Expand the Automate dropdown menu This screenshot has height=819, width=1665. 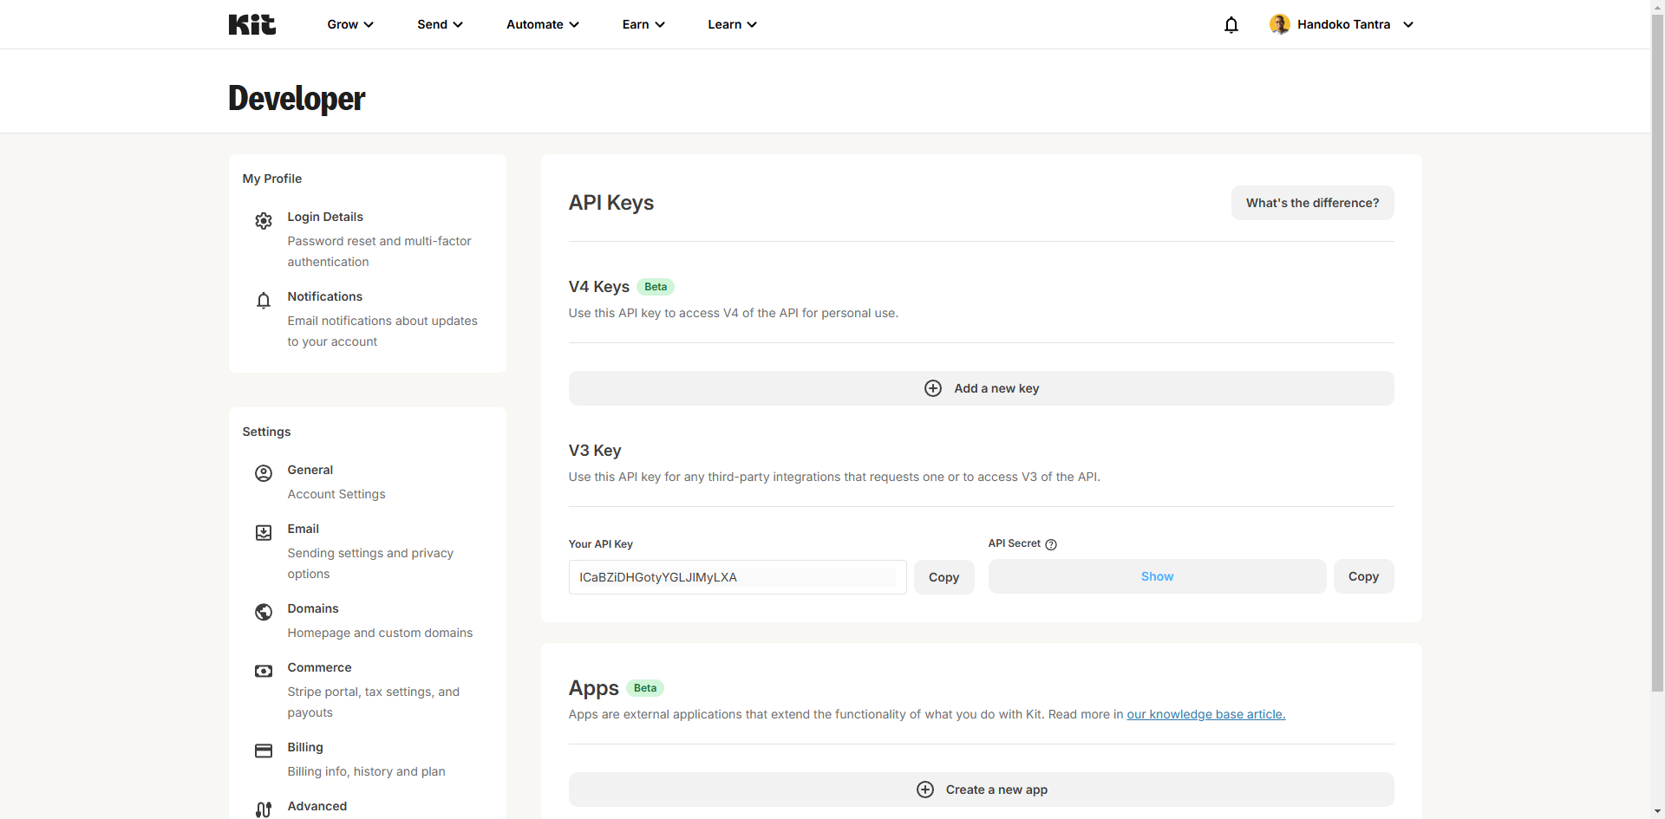542,24
